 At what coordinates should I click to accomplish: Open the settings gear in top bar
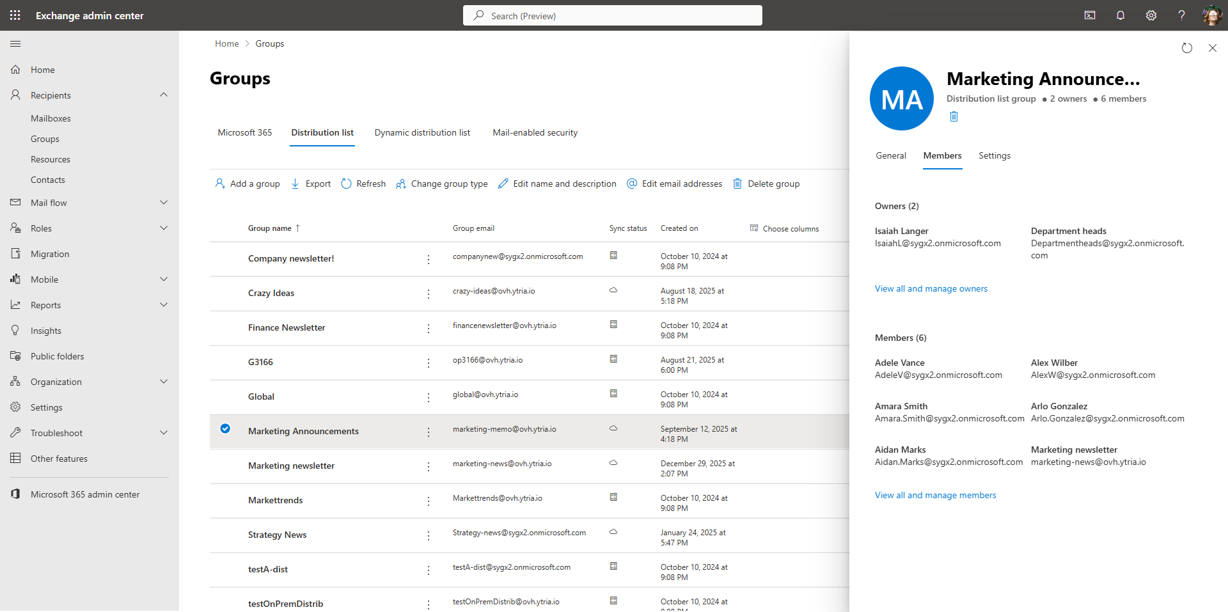(x=1151, y=15)
